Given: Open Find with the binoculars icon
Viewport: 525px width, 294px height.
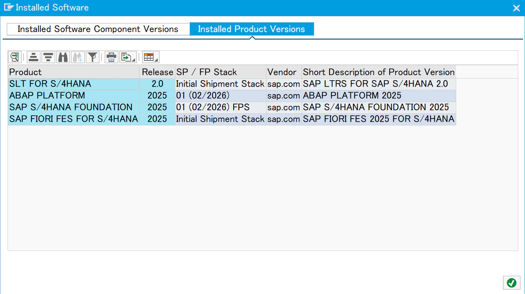Looking at the screenshot, I should (63, 57).
